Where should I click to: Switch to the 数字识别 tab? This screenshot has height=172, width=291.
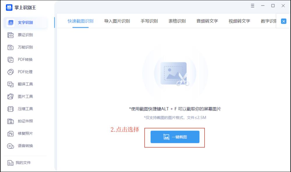tap(268, 21)
